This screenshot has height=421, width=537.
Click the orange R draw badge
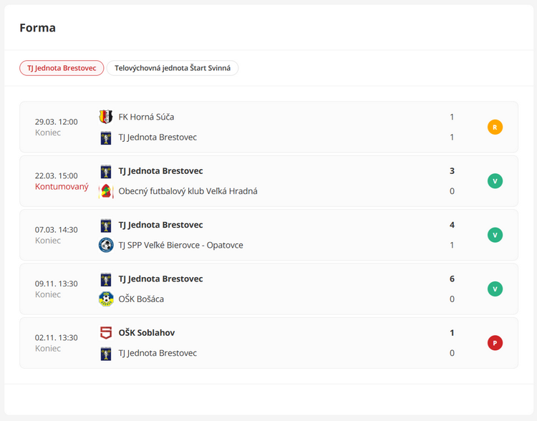[495, 127]
